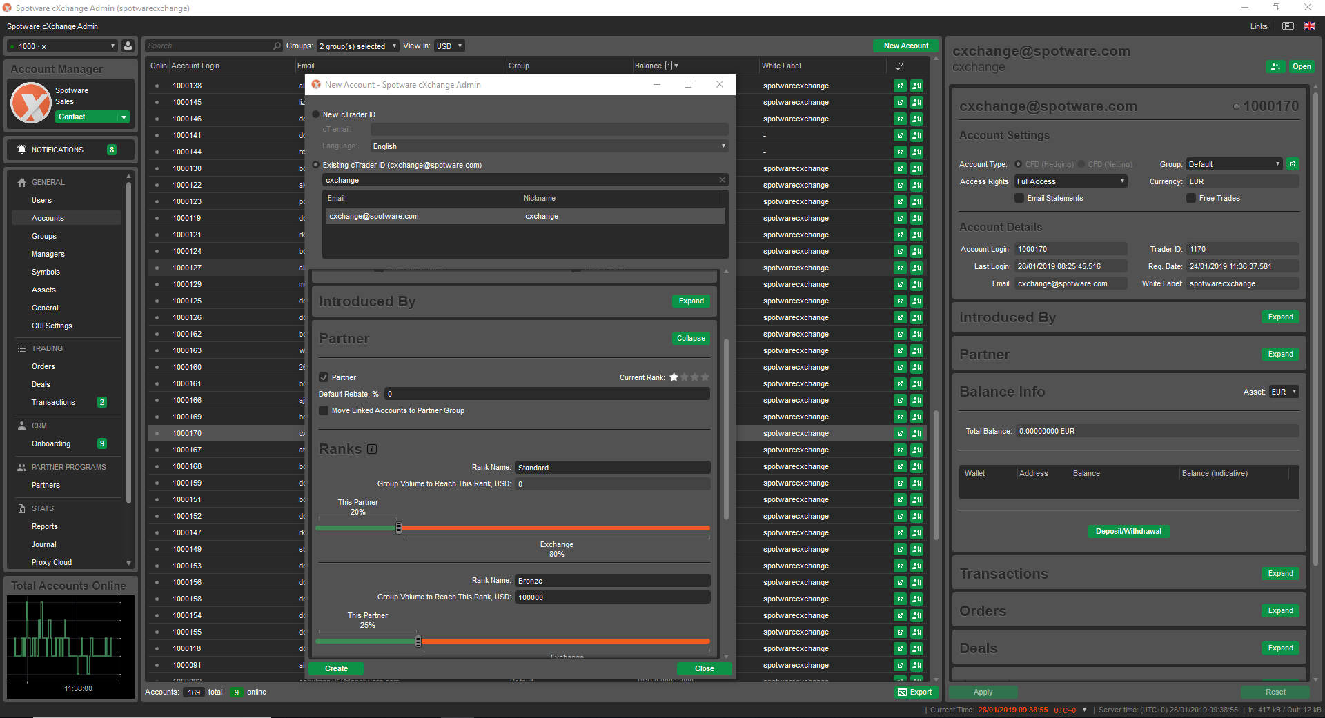Click the Open button for cxchange account
1325x718 pixels.
coord(1302,67)
